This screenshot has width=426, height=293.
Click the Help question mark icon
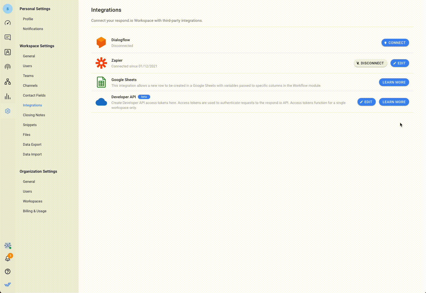point(8,271)
